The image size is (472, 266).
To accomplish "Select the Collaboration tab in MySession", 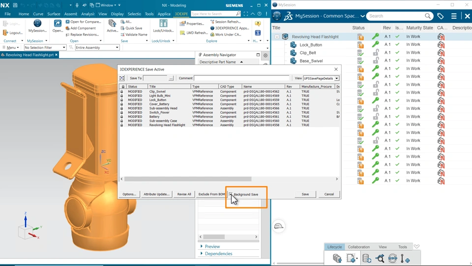I will tap(358, 247).
